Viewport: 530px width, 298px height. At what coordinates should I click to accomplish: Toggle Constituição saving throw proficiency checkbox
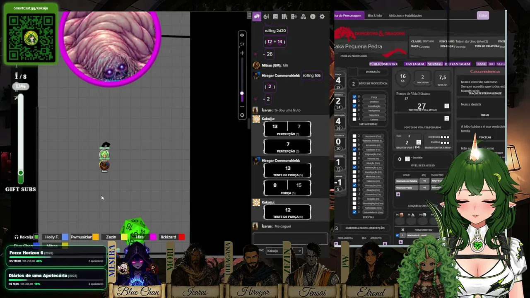(354, 106)
